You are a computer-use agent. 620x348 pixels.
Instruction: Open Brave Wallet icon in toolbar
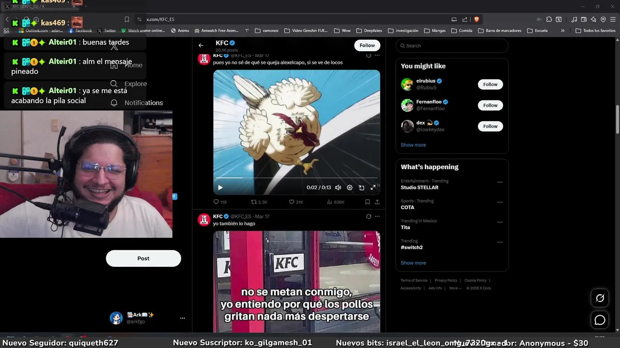(584, 19)
